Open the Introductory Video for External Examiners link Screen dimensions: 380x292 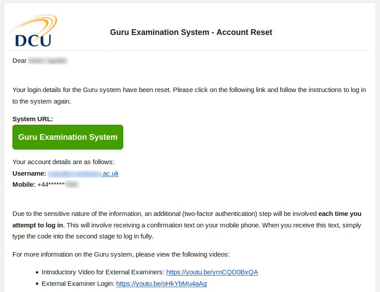pyautogui.click(x=213, y=272)
